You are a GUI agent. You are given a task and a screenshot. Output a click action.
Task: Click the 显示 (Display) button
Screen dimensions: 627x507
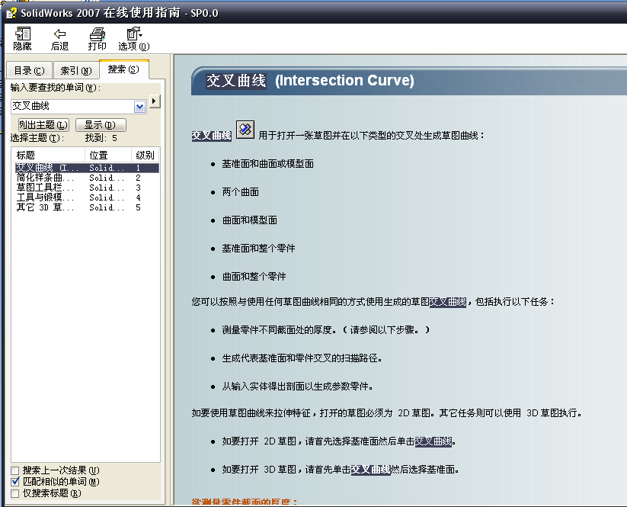click(x=101, y=125)
